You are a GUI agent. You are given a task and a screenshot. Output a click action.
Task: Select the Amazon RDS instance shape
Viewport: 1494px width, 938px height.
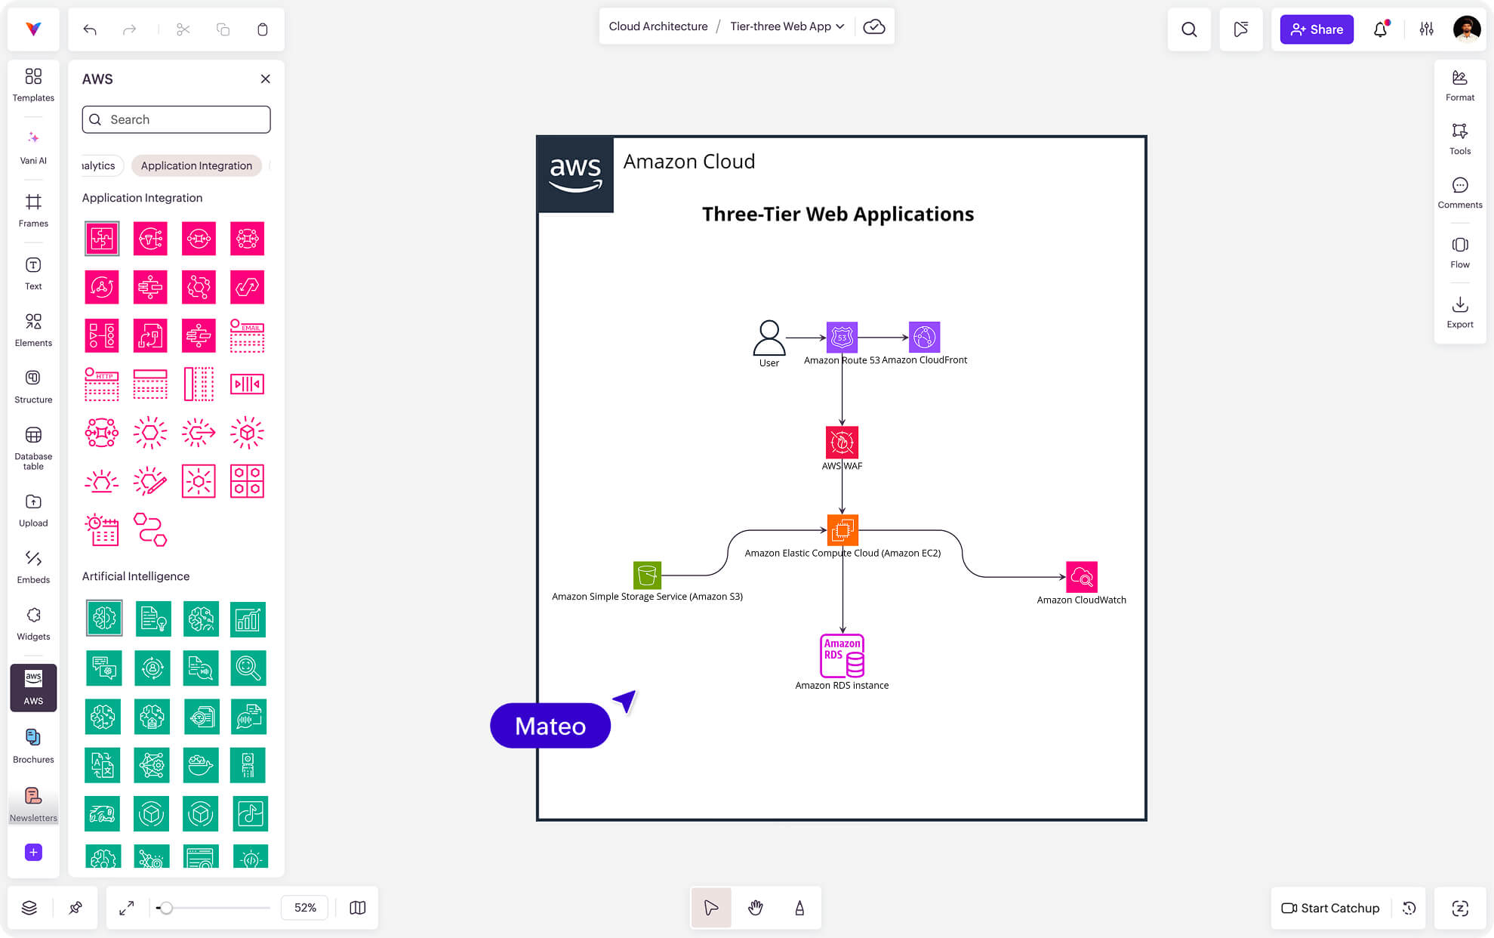(842, 656)
